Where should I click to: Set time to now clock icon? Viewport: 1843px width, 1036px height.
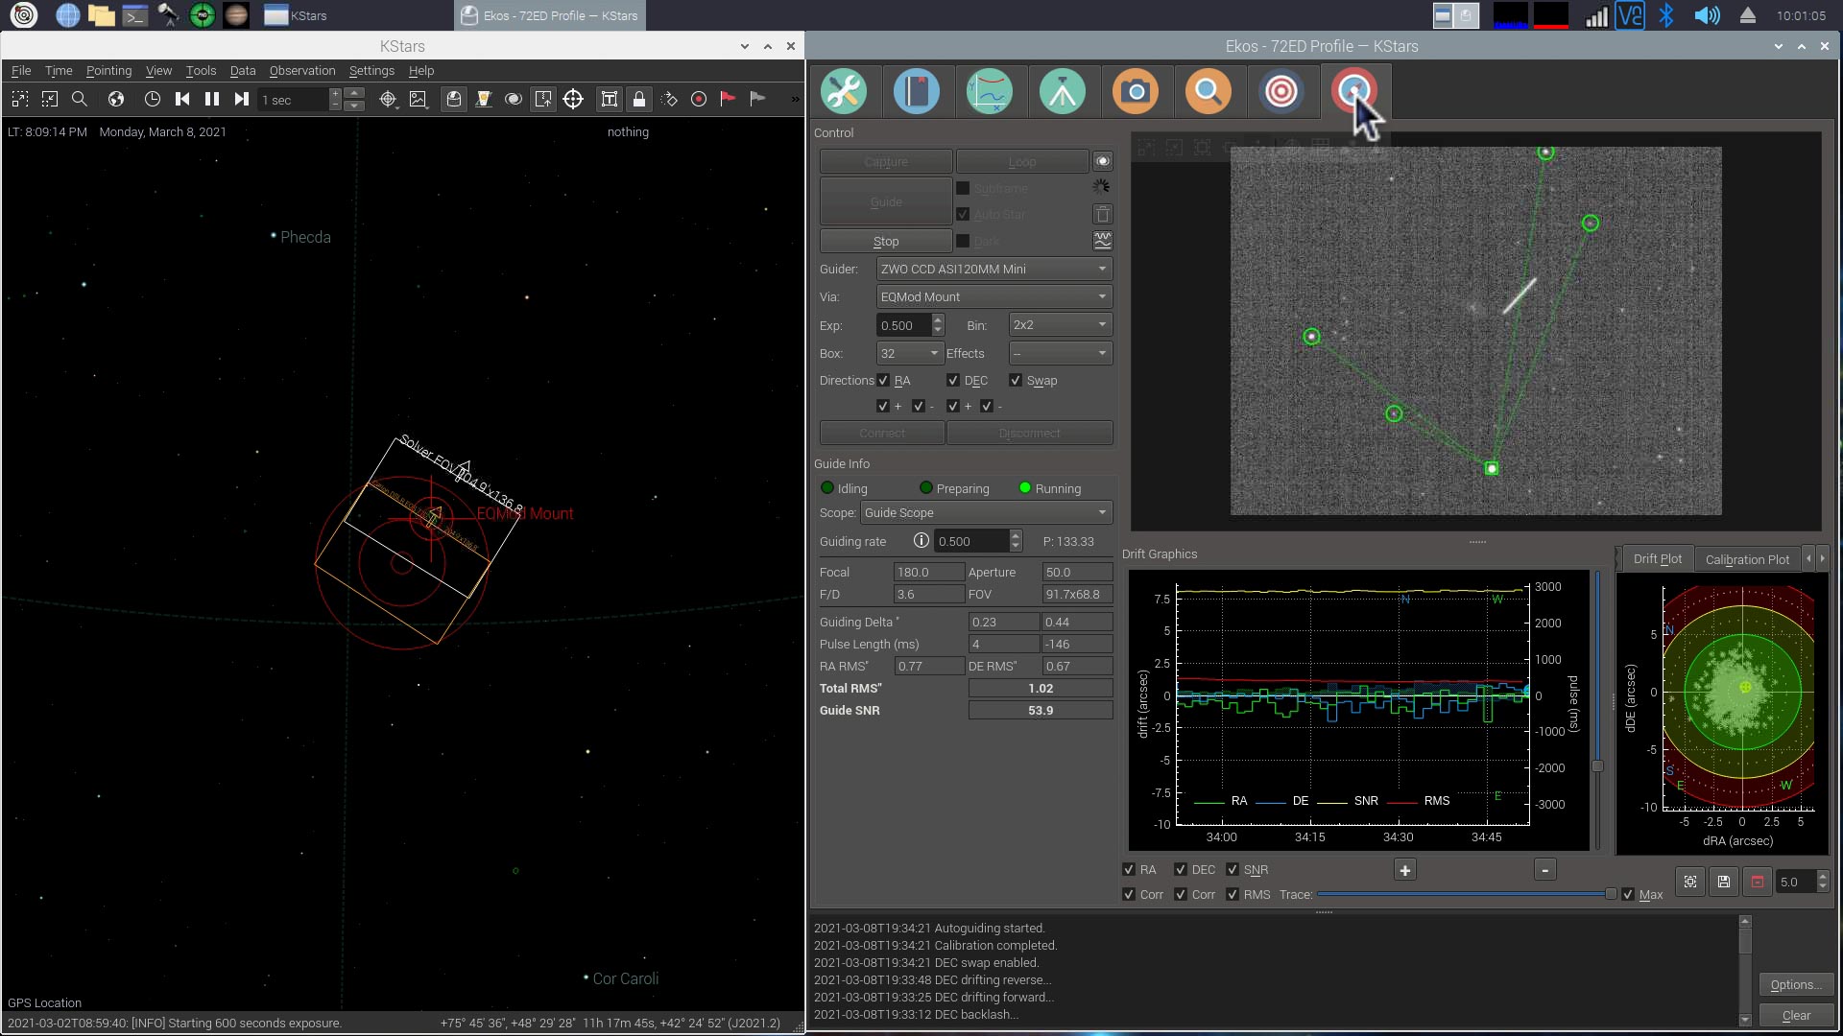click(x=152, y=99)
